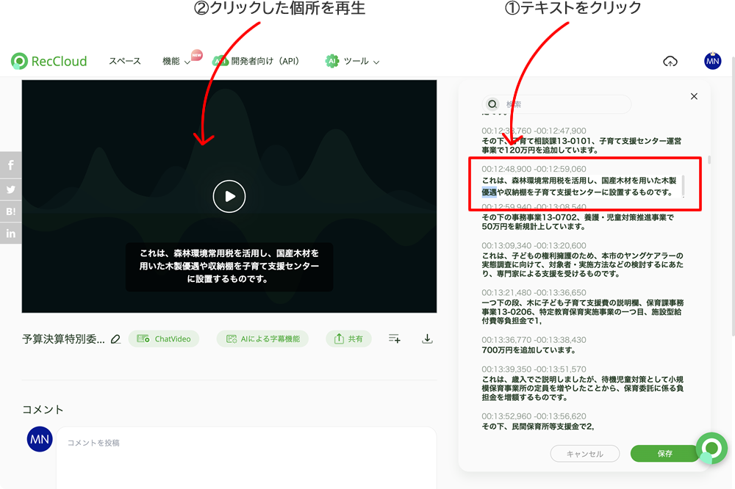Click the RecCloud logo

tap(49, 61)
